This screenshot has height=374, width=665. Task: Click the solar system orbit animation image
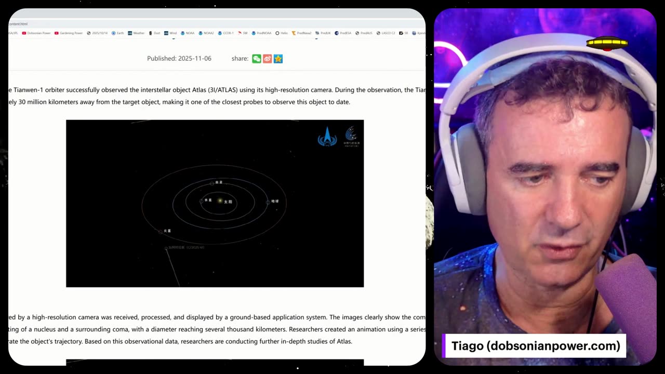pyautogui.click(x=215, y=203)
